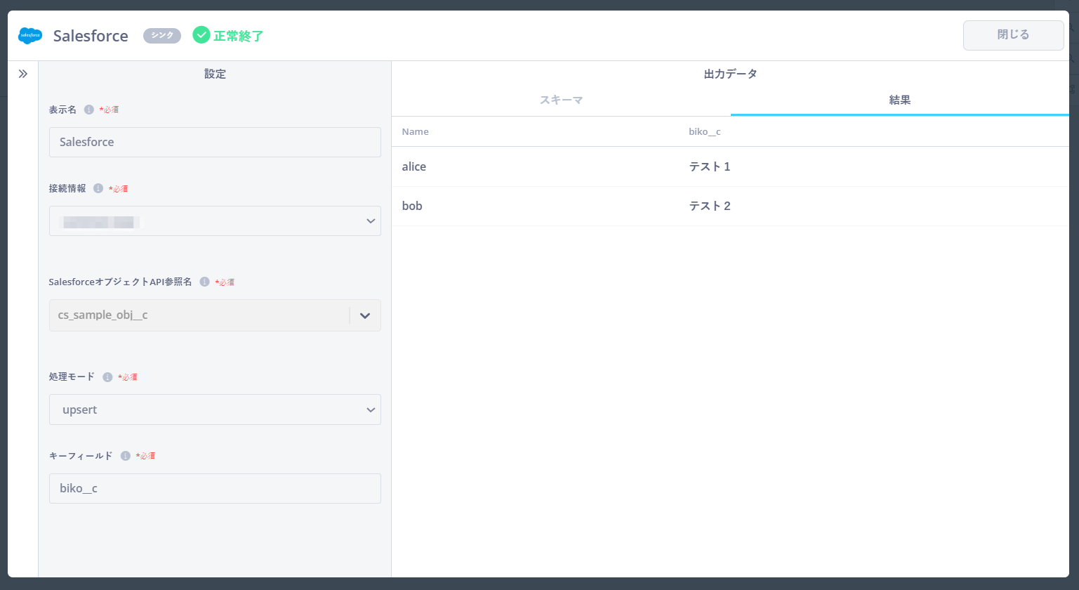Screen dimensions: 1079x590
Task: Click the Salesforce title text in header
Action: pos(91,36)
